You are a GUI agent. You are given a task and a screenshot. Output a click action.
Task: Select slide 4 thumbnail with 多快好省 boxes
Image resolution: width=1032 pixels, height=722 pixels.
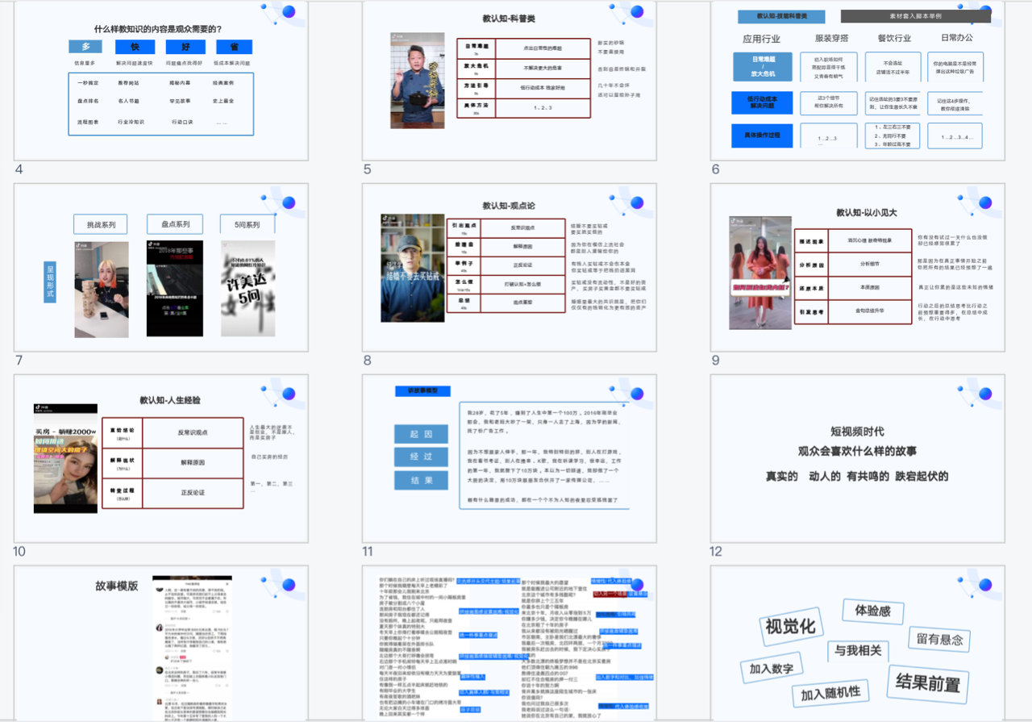pyautogui.click(x=161, y=80)
